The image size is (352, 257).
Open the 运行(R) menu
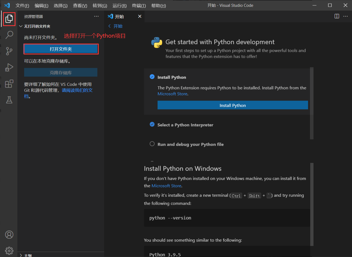tap(120, 6)
